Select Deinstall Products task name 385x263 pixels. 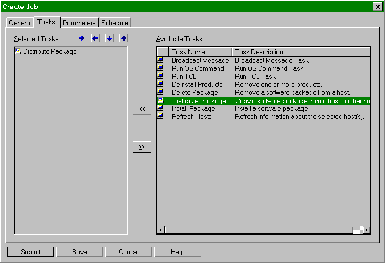pyautogui.click(x=197, y=85)
